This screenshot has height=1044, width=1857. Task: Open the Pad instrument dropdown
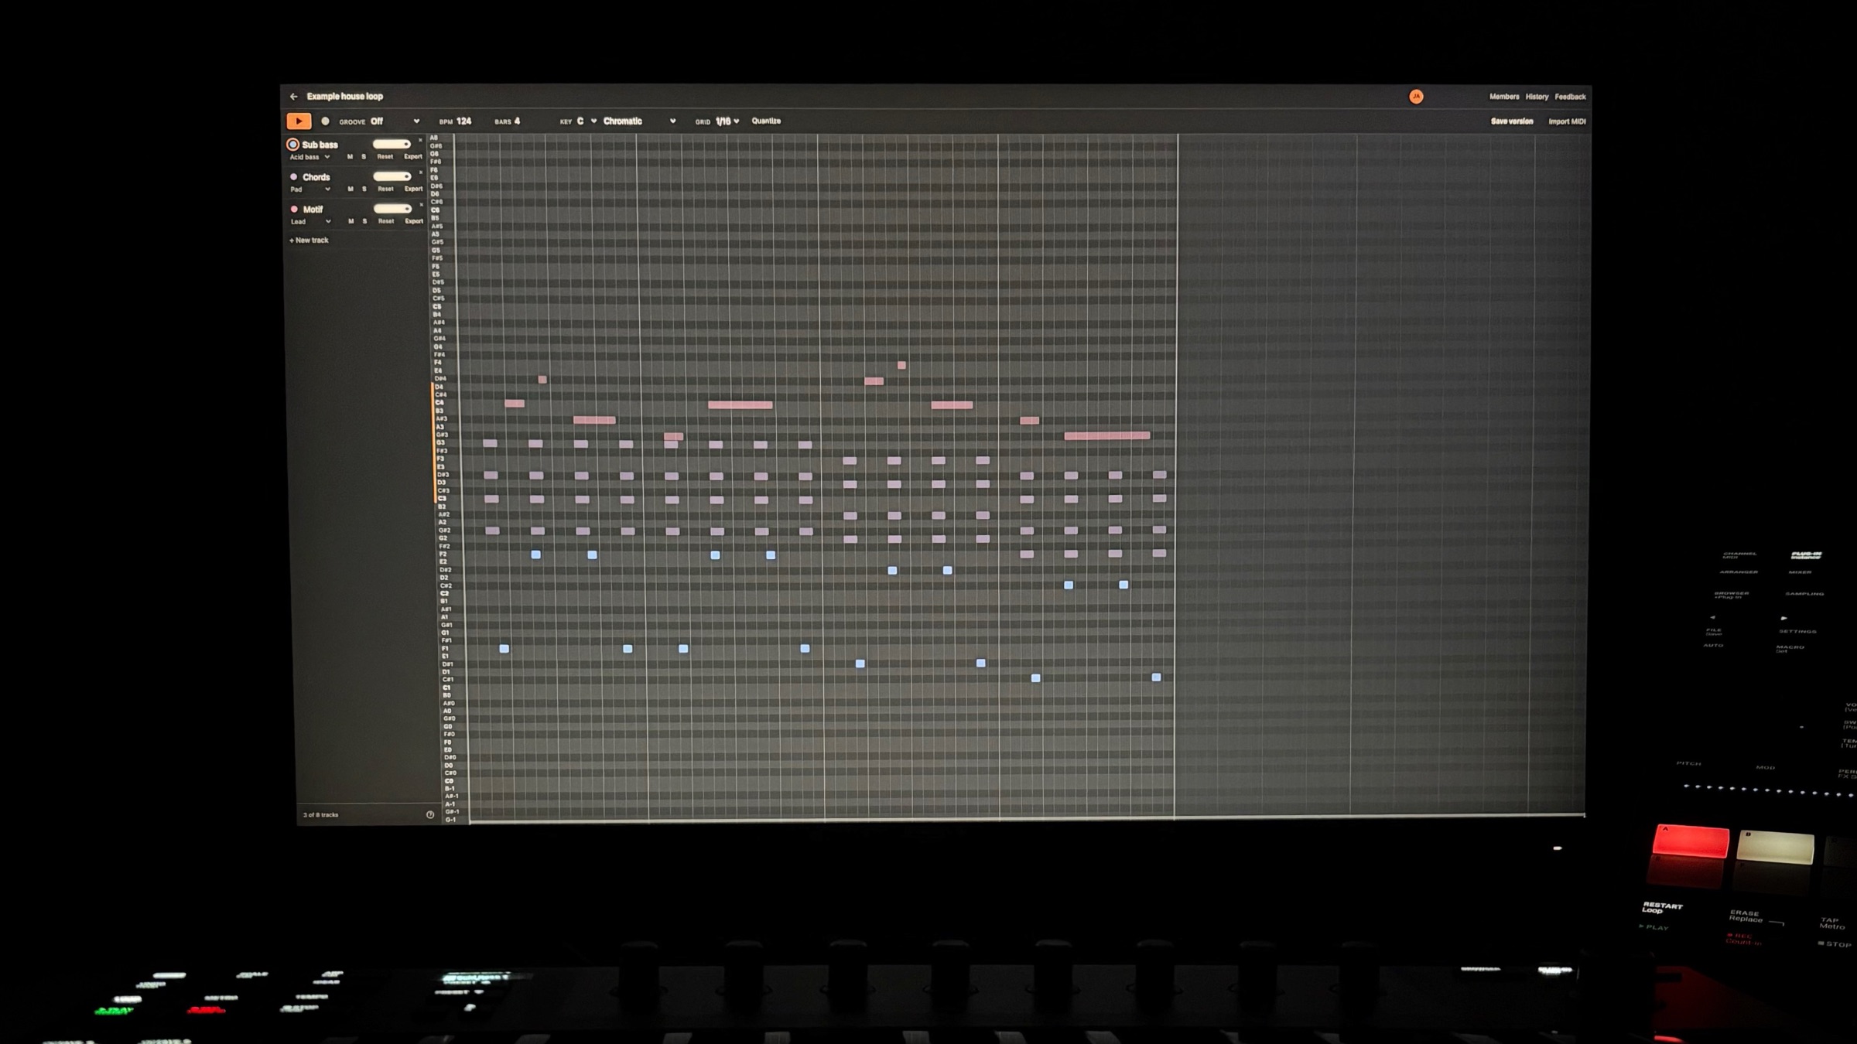(x=310, y=189)
